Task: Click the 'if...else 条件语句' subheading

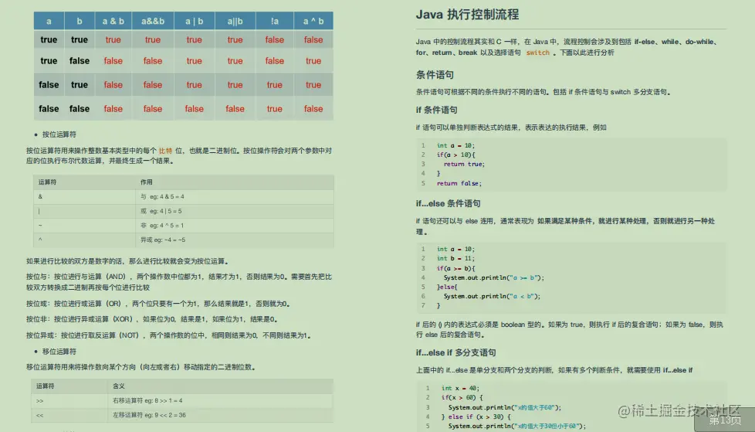Action: pyautogui.click(x=449, y=203)
